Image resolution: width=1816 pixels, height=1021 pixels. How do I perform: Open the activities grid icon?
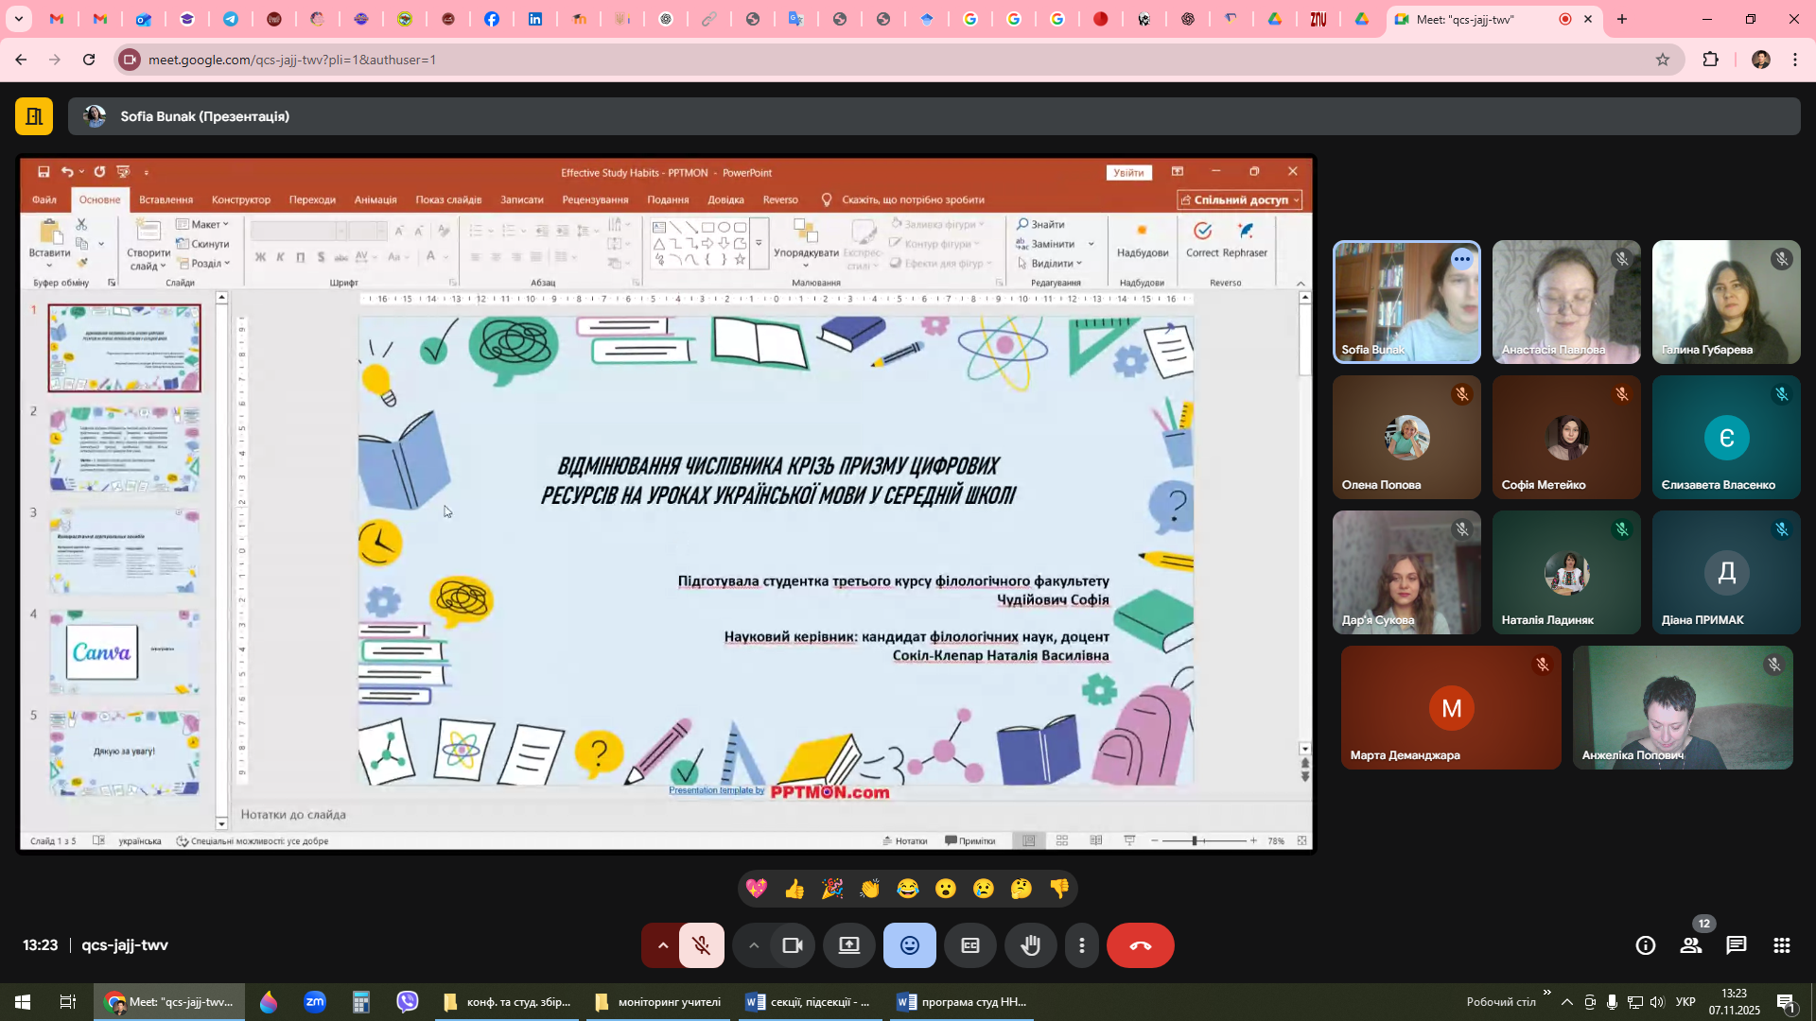[x=1782, y=945]
